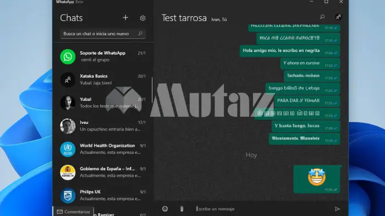The width and height of the screenshot is (385, 216).
Task: Open Gobierno de España chat
Action: pos(103,172)
